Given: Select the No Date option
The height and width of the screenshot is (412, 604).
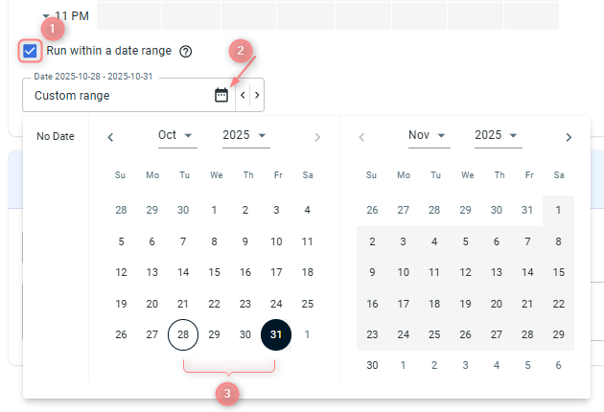Looking at the screenshot, I should pos(56,137).
